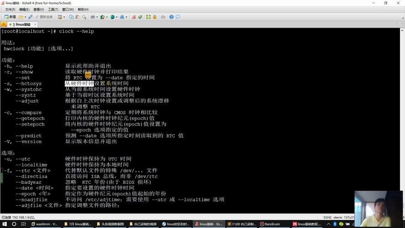Switch to 'linux时区和时...' taskbar item
The height and width of the screenshot is (228, 405).
click(x=176, y=224)
